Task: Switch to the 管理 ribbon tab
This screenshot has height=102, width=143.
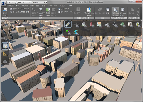Action: 44,6
